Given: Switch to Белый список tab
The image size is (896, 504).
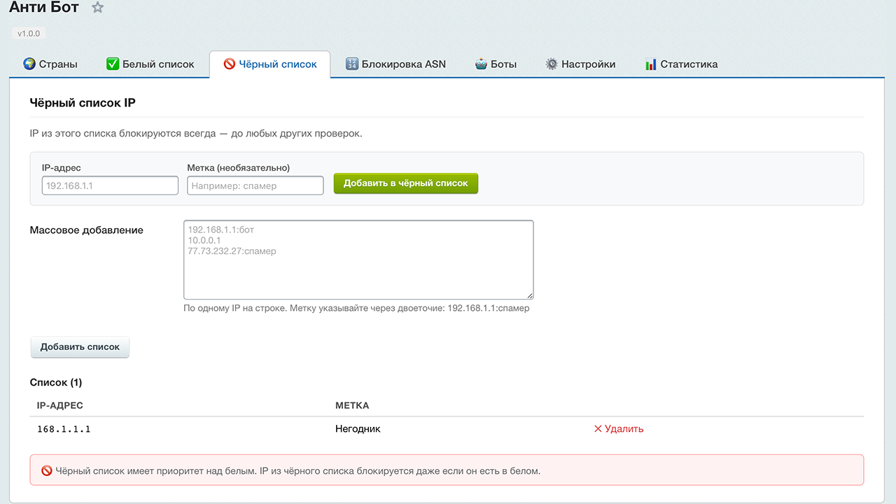Looking at the screenshot, I should click(150, 64).
